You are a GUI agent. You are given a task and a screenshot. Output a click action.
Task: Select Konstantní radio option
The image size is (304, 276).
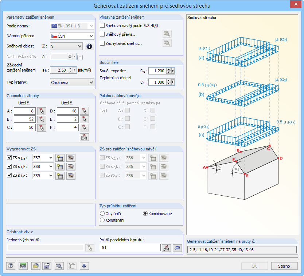point(102,220)
